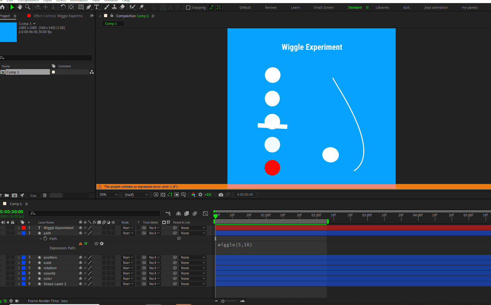Select the Puppet Pin tool
This screenshot has height=305, width=491.
(x=142, y=7)
